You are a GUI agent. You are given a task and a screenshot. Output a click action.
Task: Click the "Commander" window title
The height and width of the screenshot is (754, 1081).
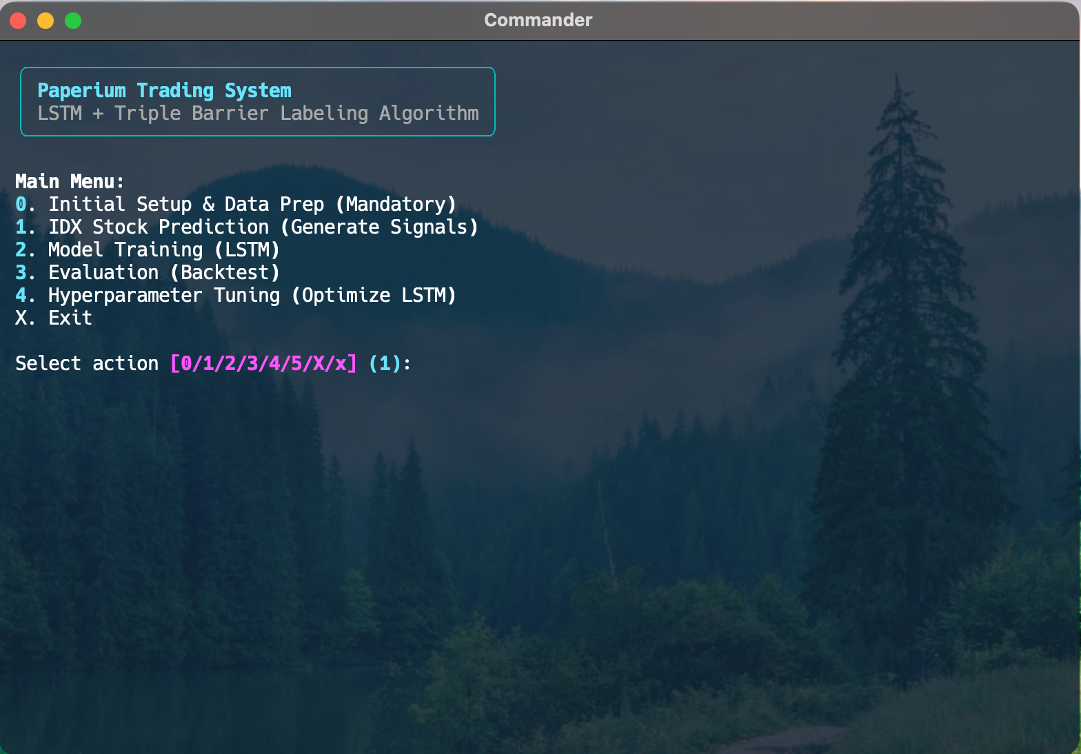pyautogui.click(x=538, y=20)
